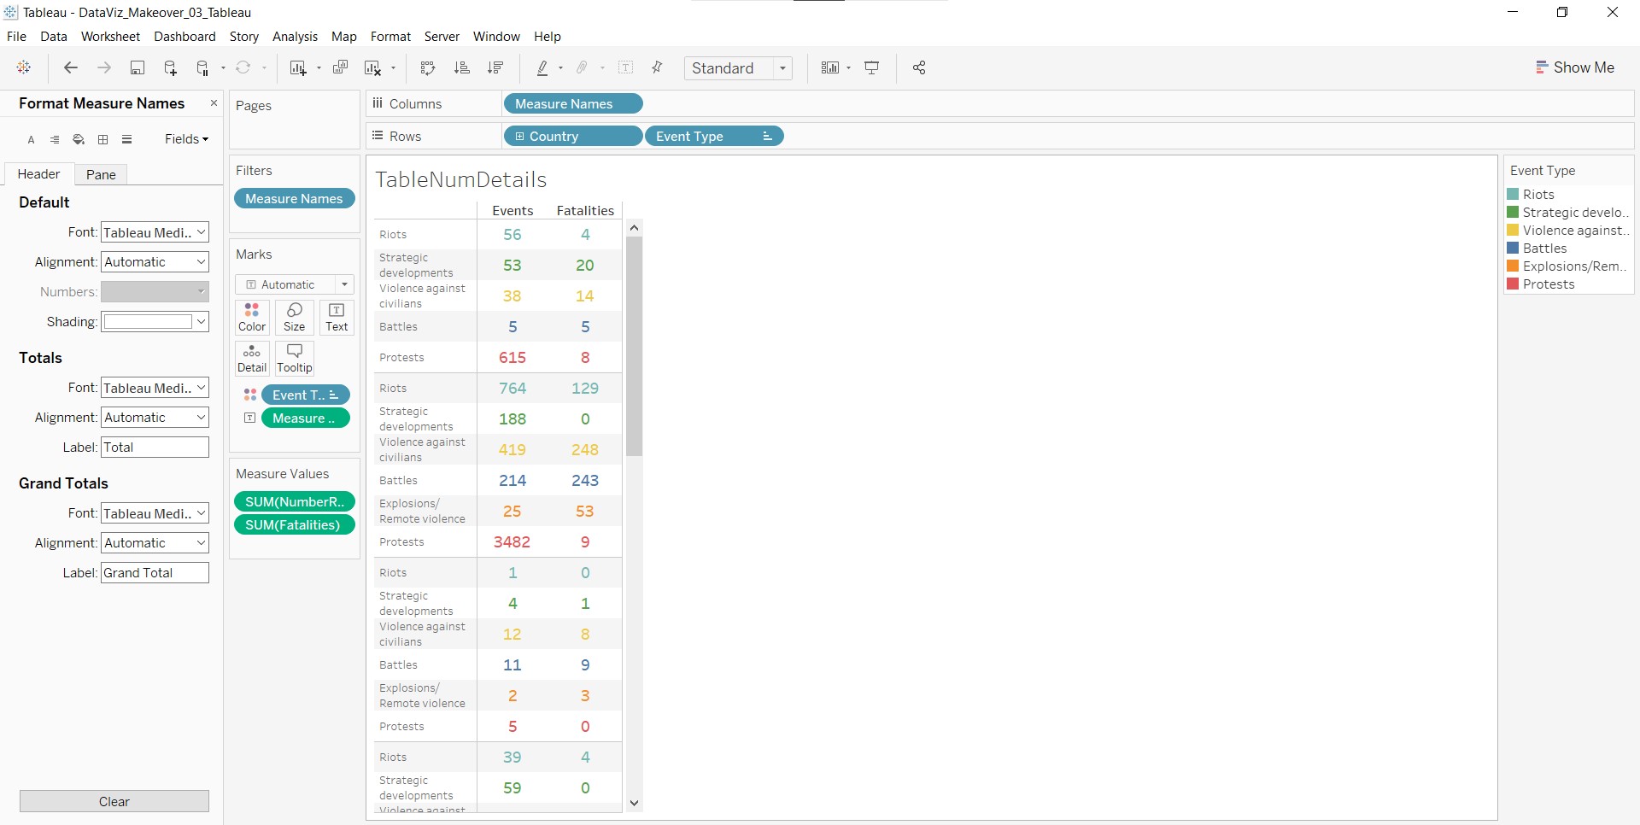
Task: Click the Sort Ascending toolbar icon
Action: tap(461, 68)
